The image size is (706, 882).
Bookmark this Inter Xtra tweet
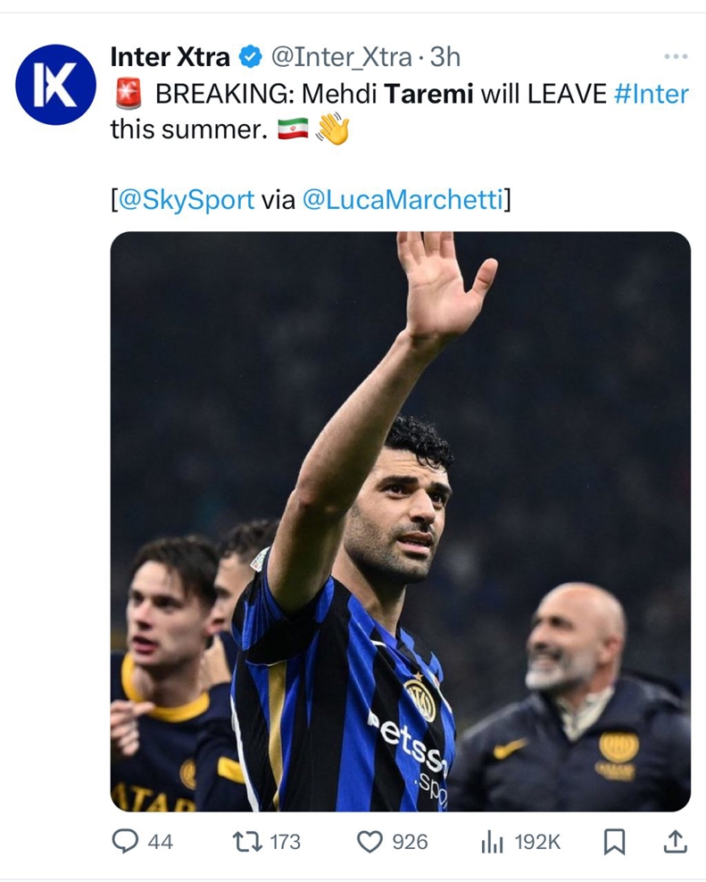coord(614,841)
